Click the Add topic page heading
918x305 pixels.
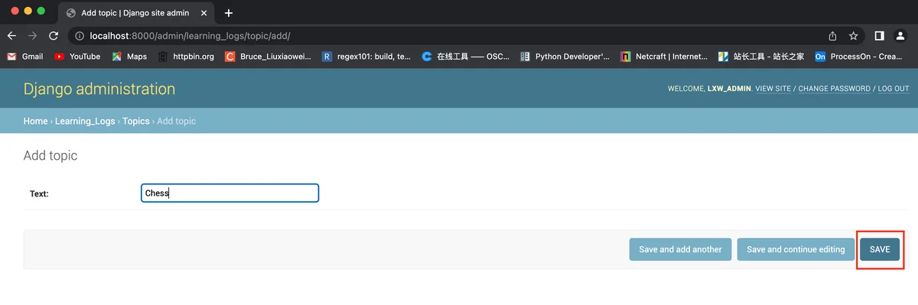[x=50, y=155]
